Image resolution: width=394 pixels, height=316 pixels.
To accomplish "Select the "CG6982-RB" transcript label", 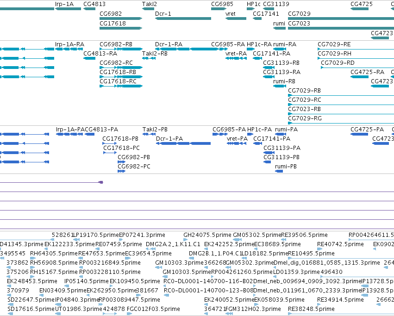I will click(116, 44).
